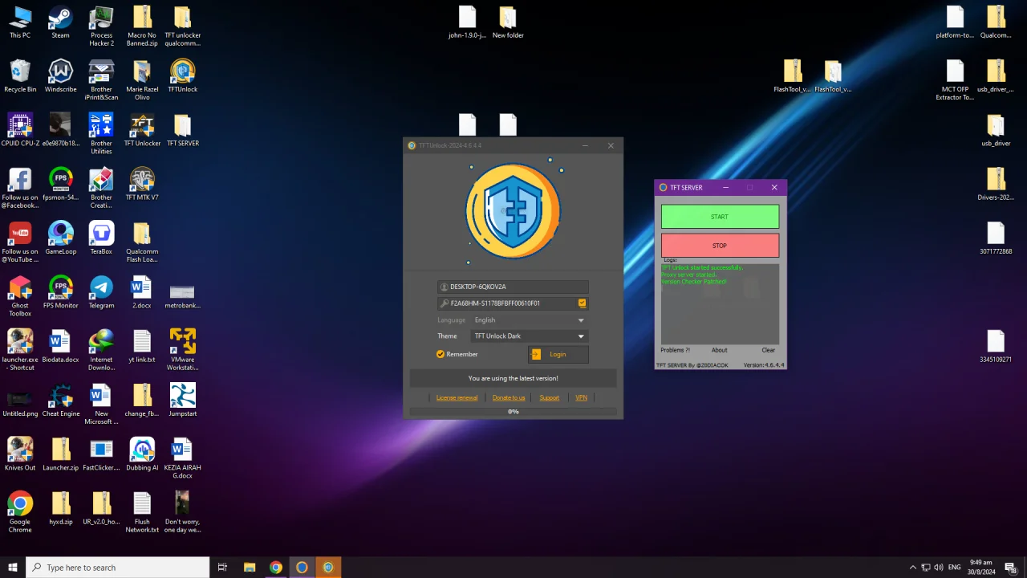The height and width of the screenshot is (578, 1027).
Task: Click the ENG language indicator
Action: pyautogui.click(x=954, y=568)
